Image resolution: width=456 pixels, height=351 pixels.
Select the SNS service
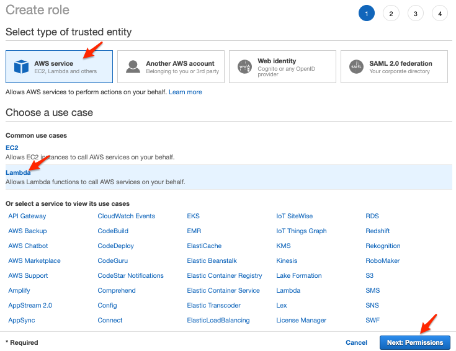pyautogui.click(x=372, y=305)
